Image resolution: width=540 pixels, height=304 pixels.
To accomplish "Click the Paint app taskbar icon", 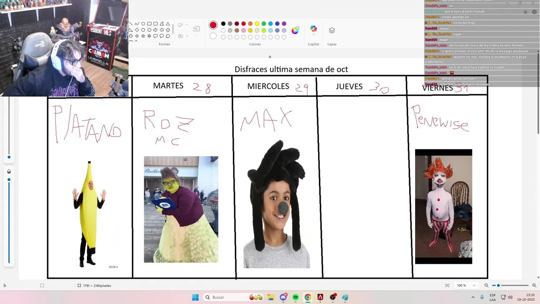I will (345, 297).
